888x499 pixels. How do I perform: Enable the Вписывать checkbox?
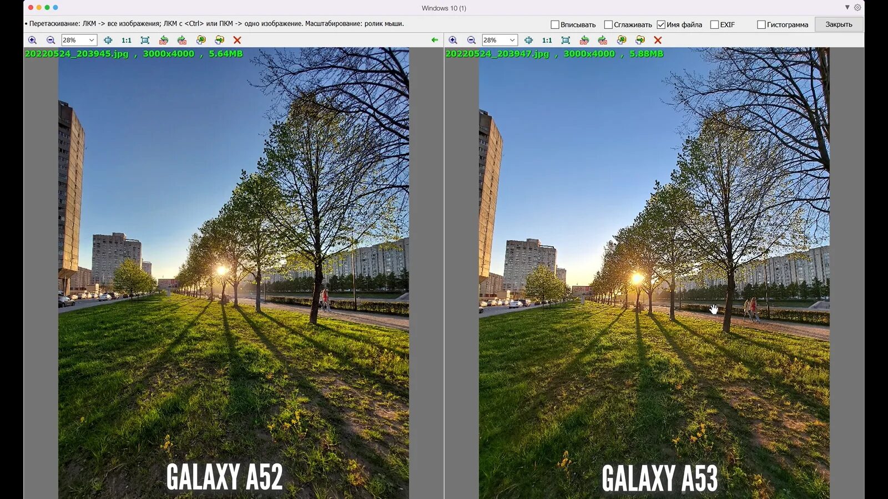[554, 24]
